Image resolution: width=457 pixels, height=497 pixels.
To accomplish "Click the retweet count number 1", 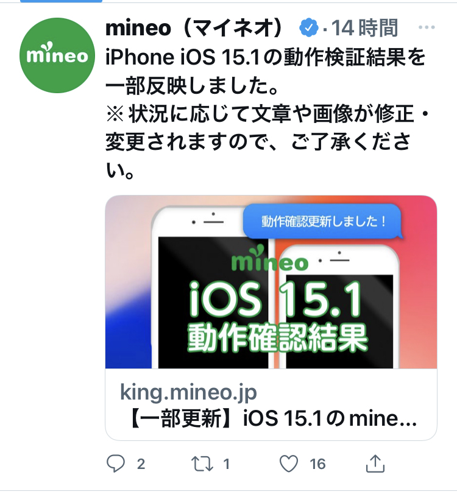I will tap(226, 464).
